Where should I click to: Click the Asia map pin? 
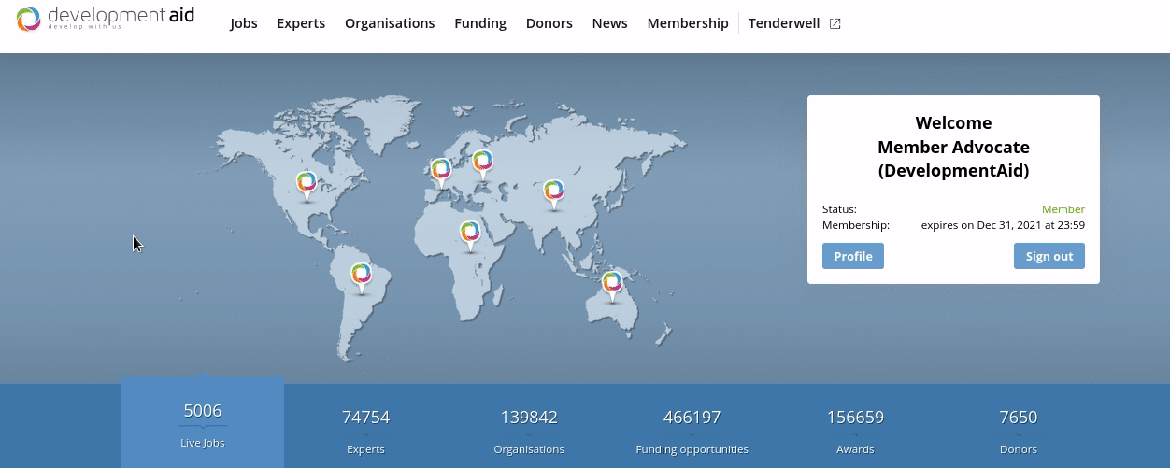(x=554, y=192)
